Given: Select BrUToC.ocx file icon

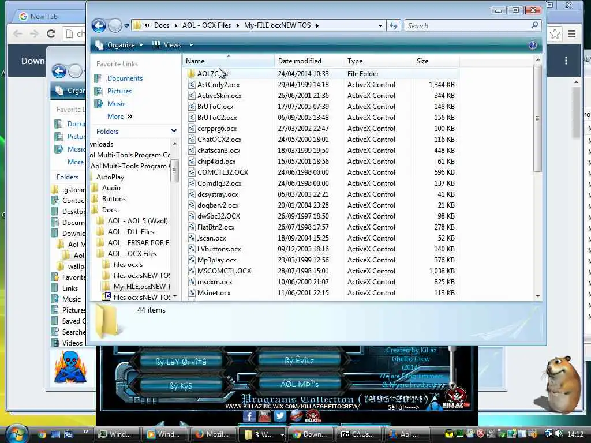Looking at the screenshot, I should click(192, 107).
